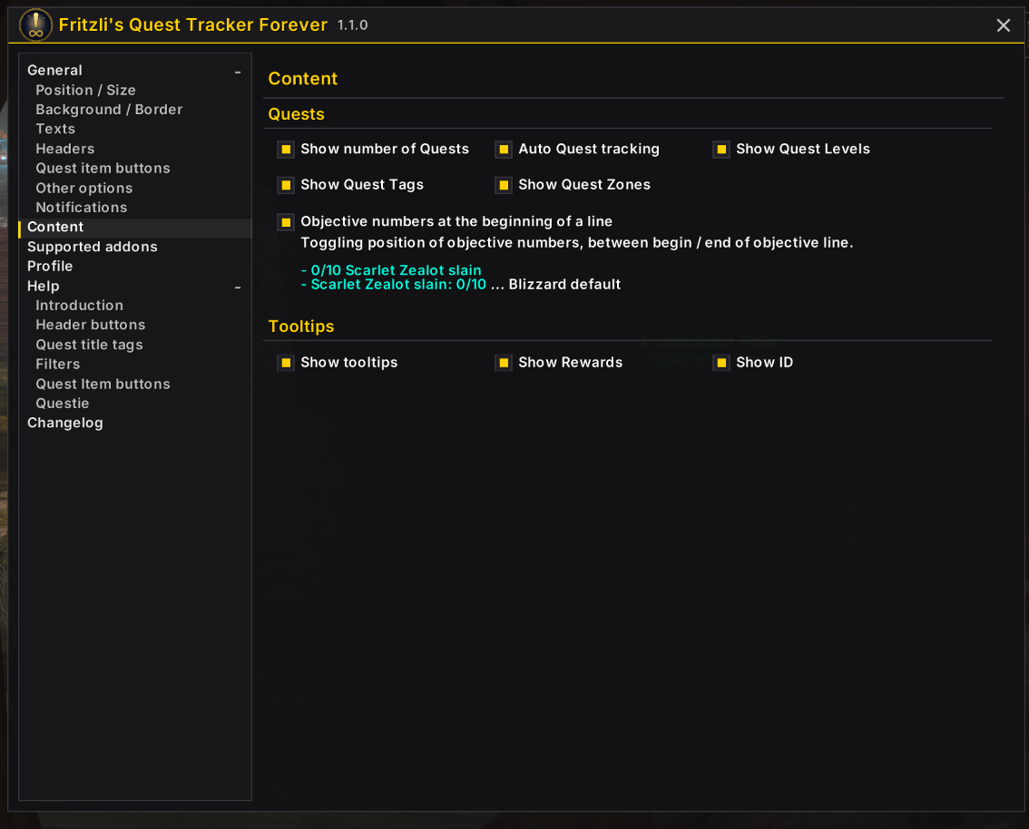Toggle Show Rewards checkbox
Image resolution: width=1029 pixels, height=829 pixels.
pyautogui.click(x=504, y=363)
